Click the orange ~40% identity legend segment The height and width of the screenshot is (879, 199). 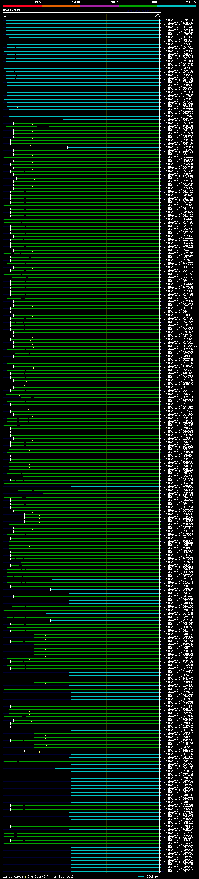61,6
